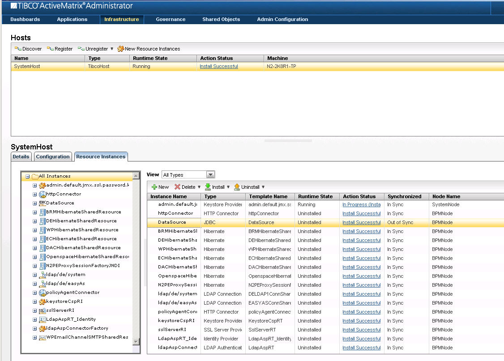Select the DataSource row in instance table
Image resolution: width=504 pixels, height=361 pixels.
(x=172, y=222)
